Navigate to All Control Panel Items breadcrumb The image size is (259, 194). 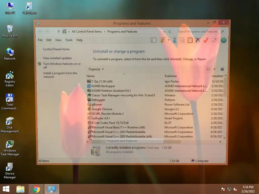[87, 32]
